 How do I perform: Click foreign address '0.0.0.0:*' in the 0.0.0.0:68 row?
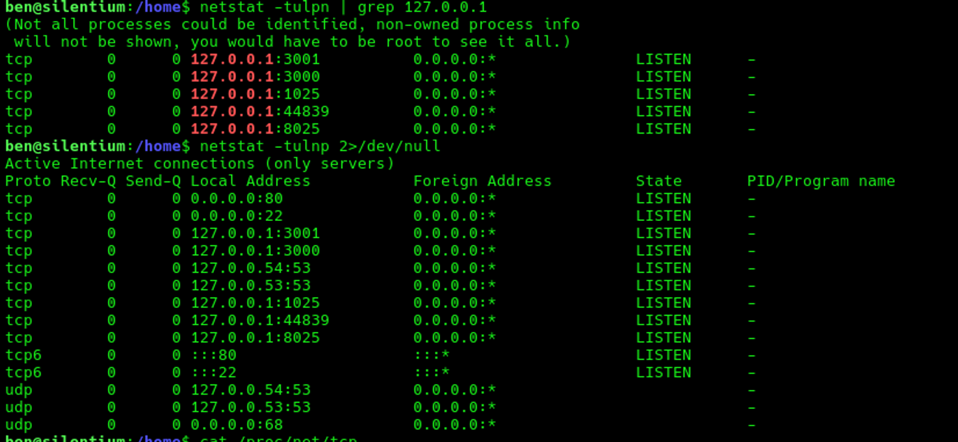click(454, 424)
